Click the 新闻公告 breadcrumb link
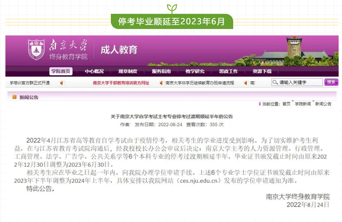The image size is (342, 222). click(323, 104)
